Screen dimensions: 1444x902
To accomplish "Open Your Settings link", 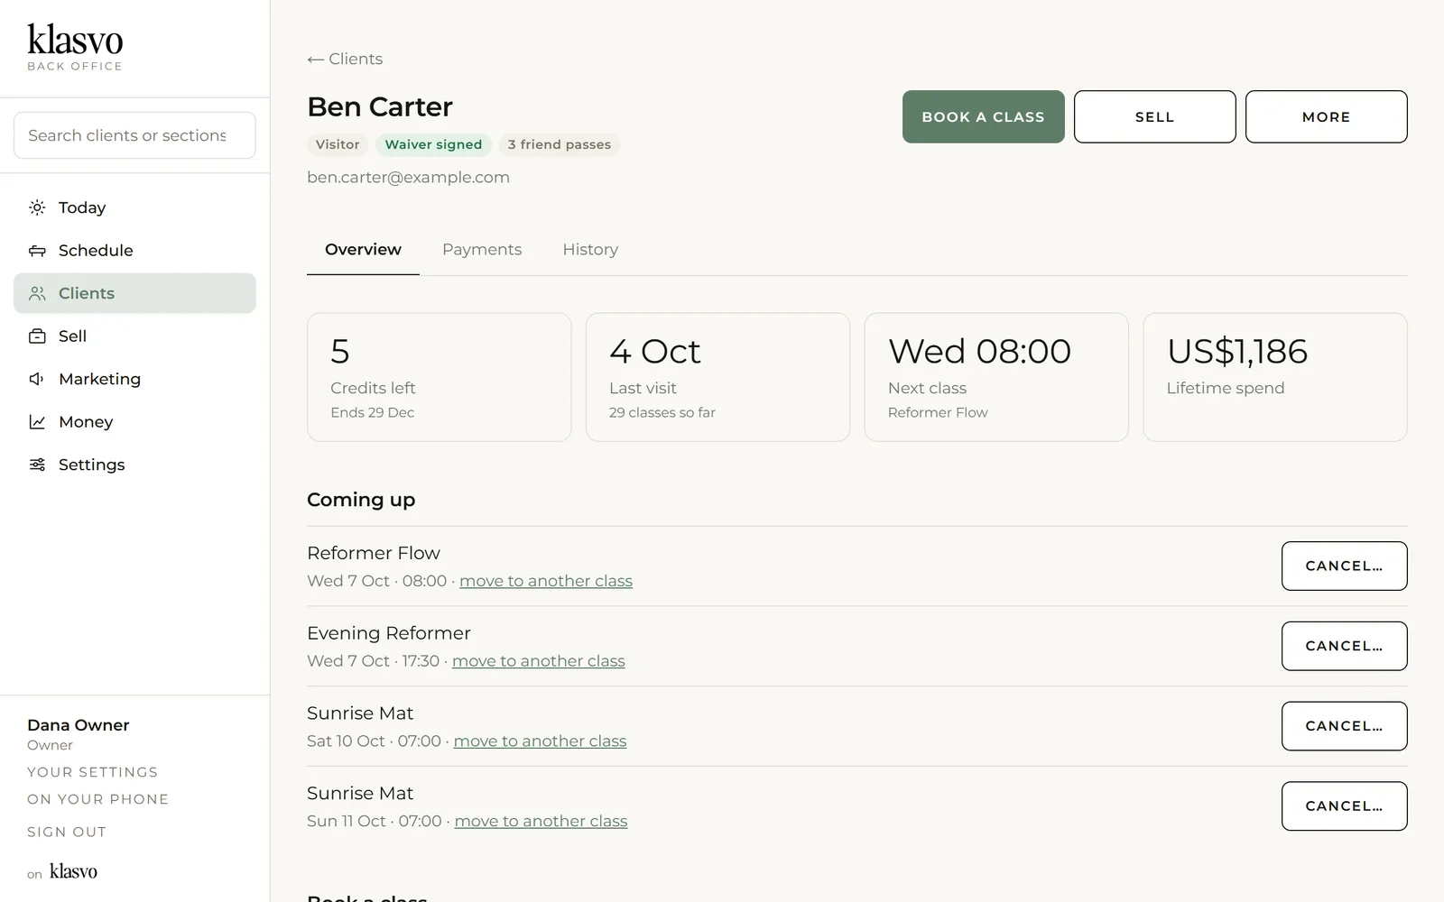I will (x=92, y=772).
